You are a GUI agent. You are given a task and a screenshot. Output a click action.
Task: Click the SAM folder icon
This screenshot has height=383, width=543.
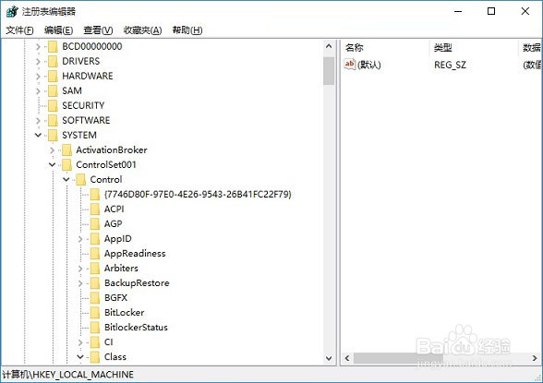(x=53, y=91)
